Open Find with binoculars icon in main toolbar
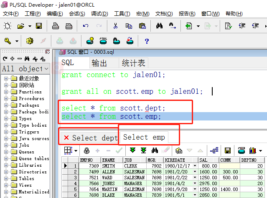This screenshot has width=267, height=198. (159, 26)
